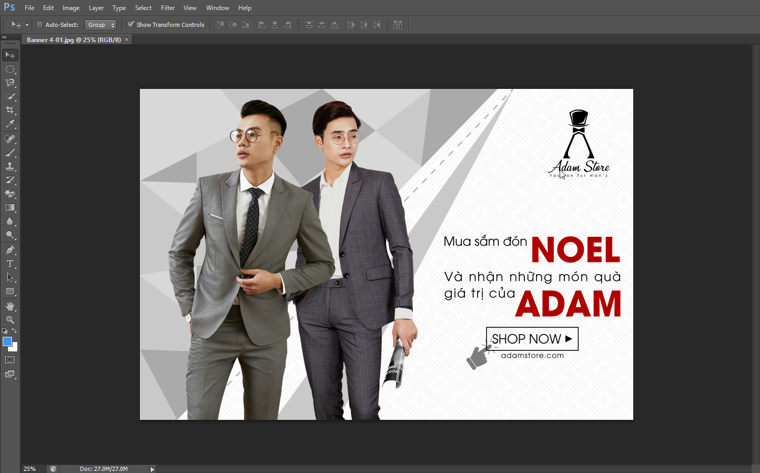The image size is (760, 473).
Task: Click the blue foreground color swatch
Action: 7,341
